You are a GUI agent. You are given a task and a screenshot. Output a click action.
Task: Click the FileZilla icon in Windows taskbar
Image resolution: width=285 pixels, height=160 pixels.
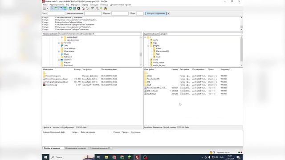[x=137, y=157]
